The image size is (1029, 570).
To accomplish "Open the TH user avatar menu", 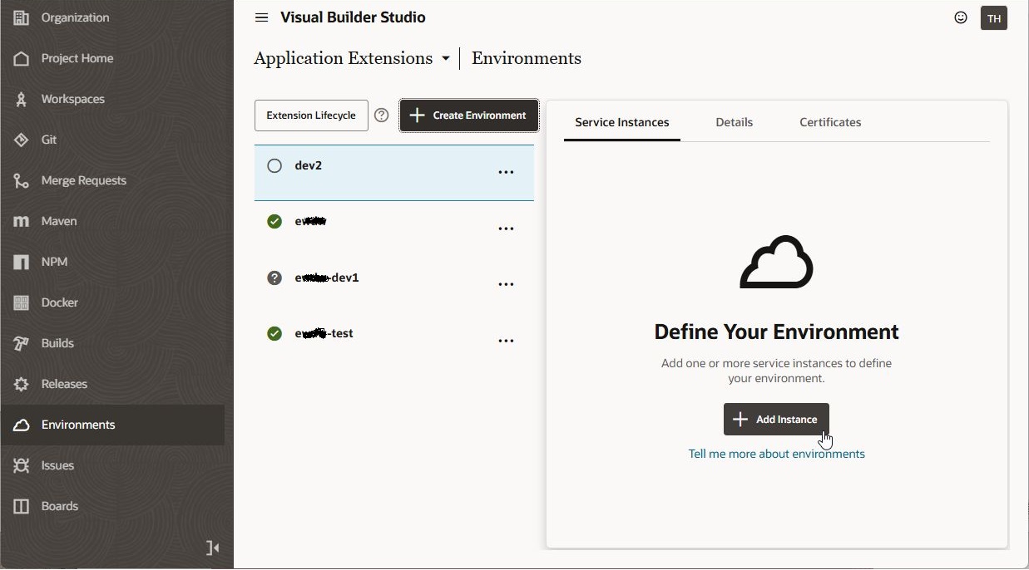I will (x=994, y=18).
